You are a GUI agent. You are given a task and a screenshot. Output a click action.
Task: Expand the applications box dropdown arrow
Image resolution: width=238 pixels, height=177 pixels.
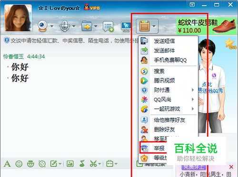[154, 26]
